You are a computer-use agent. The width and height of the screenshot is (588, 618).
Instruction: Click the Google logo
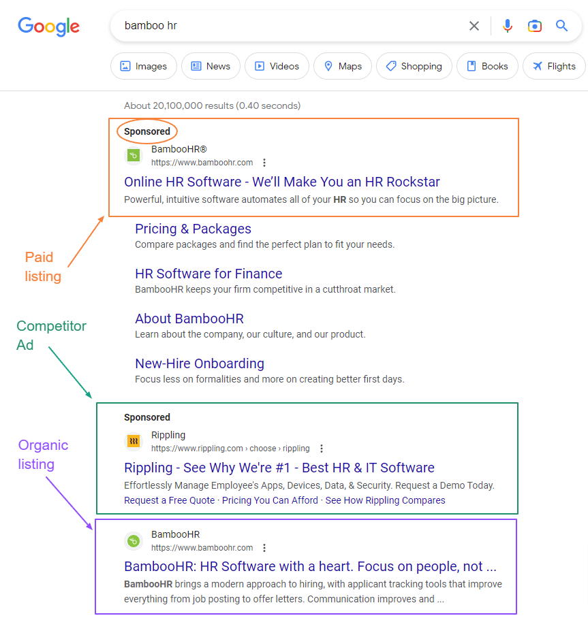[48, 26]
